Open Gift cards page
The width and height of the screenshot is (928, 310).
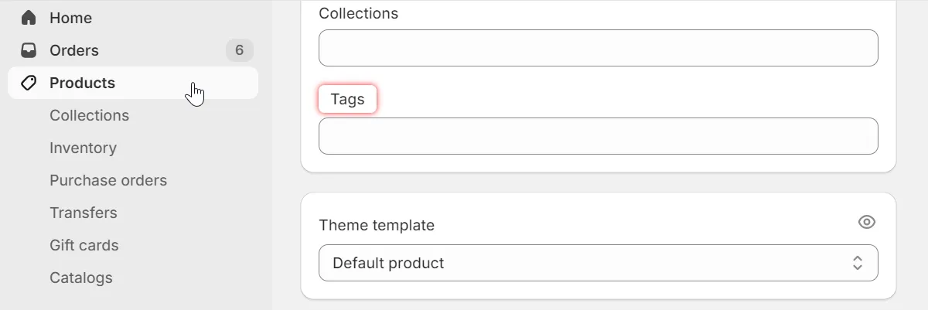[84, 245]
